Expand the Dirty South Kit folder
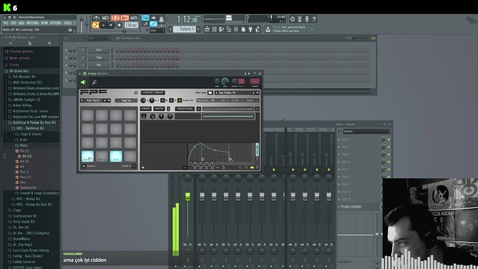478x269 pixels. point(24,222)
